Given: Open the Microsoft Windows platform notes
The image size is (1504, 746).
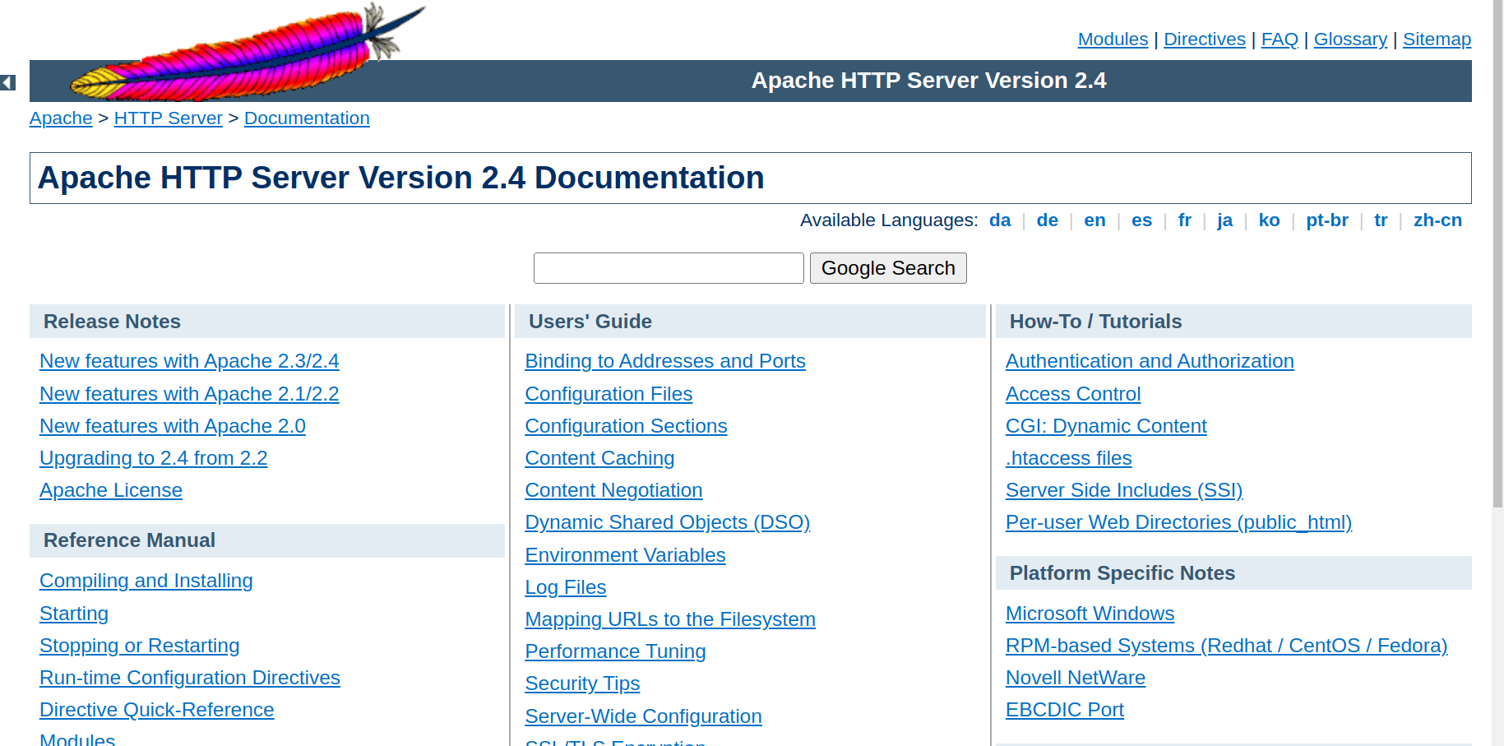Looking at the screenshot, I should [1090, 613].
